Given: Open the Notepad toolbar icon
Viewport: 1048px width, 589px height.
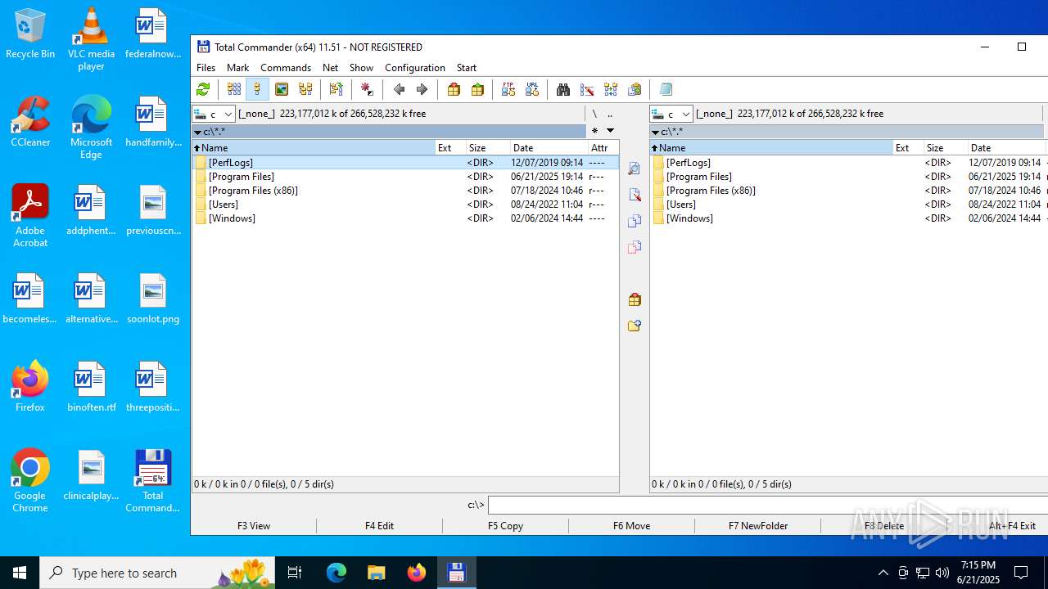Looking at the screenshot, I should [x=666, y=89].
